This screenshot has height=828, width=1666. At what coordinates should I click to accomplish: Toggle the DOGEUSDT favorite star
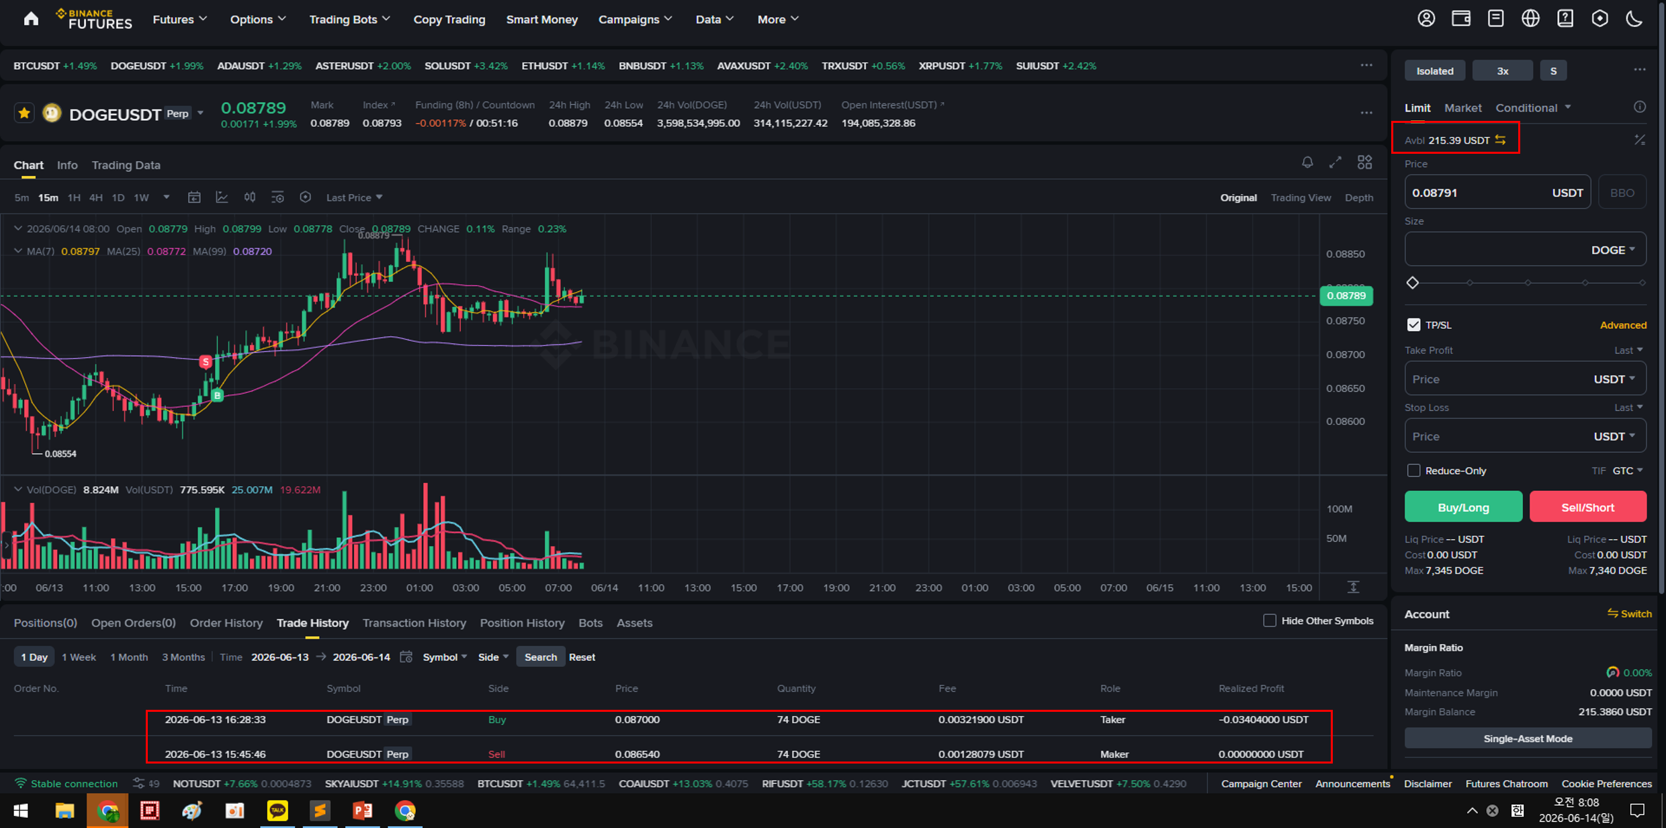[x=24, y=113]
